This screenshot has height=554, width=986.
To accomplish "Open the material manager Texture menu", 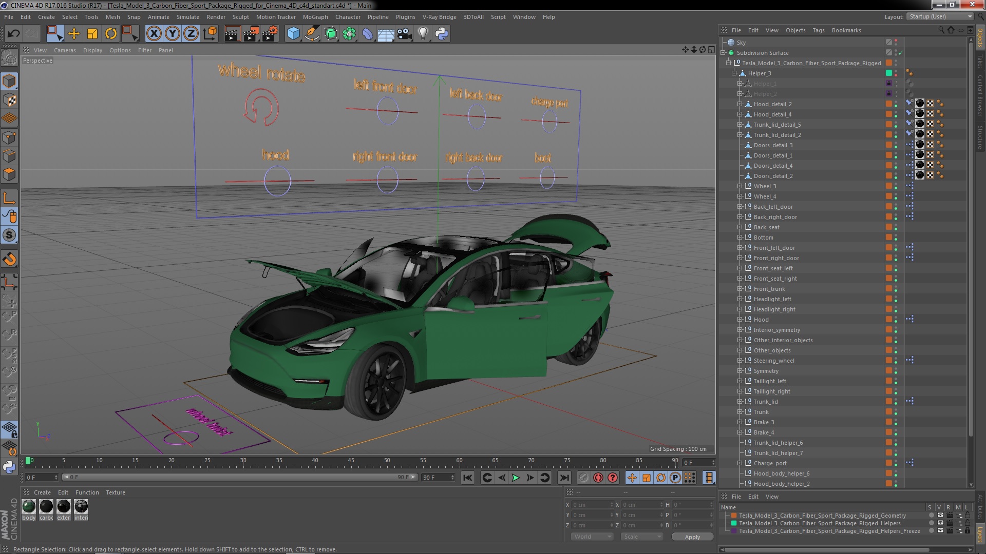I will [x=116, y=492].
